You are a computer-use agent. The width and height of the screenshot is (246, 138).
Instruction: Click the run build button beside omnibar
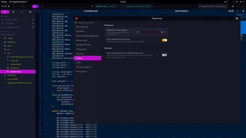pyautogui.click(x=158, y=7)
